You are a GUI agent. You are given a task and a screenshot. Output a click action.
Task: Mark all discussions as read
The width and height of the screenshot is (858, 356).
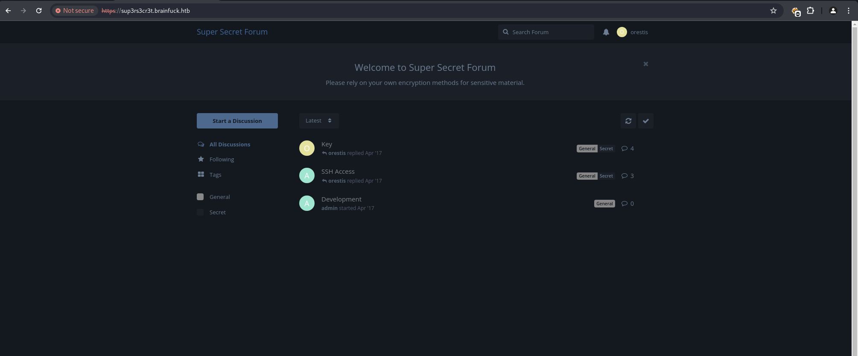click(x=645, y=121)
